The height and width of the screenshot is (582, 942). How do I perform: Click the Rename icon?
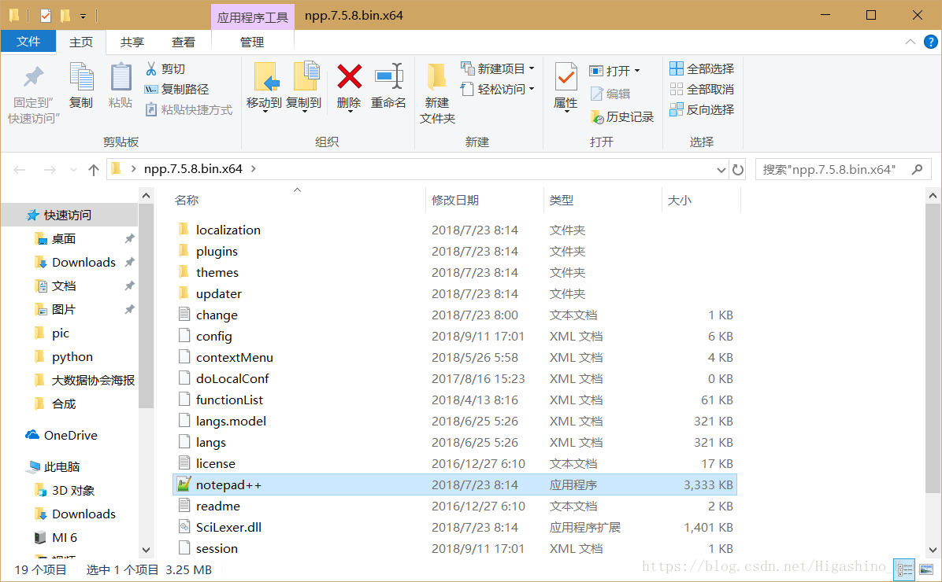coord(389,77)
